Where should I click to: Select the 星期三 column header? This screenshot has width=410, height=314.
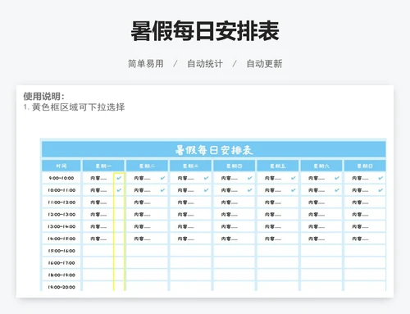[190, 166]
